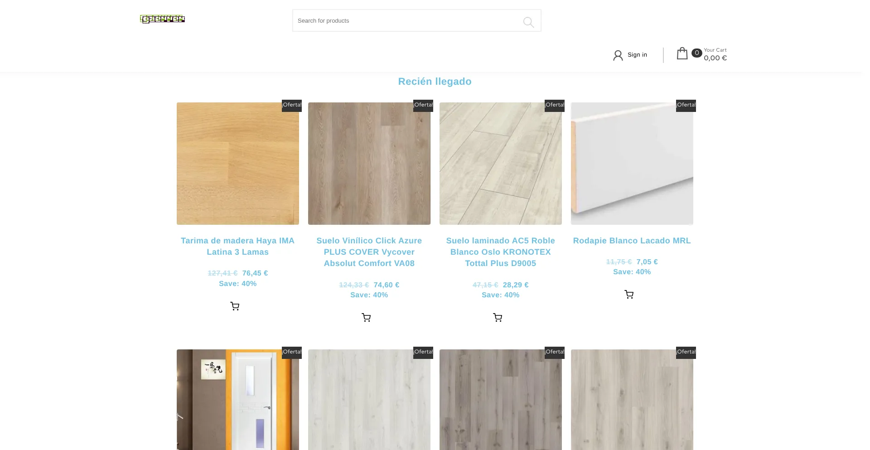The height and width of the screenshot is (450, 870).
Task: Open the Sign in link
Action: point(637,55)
